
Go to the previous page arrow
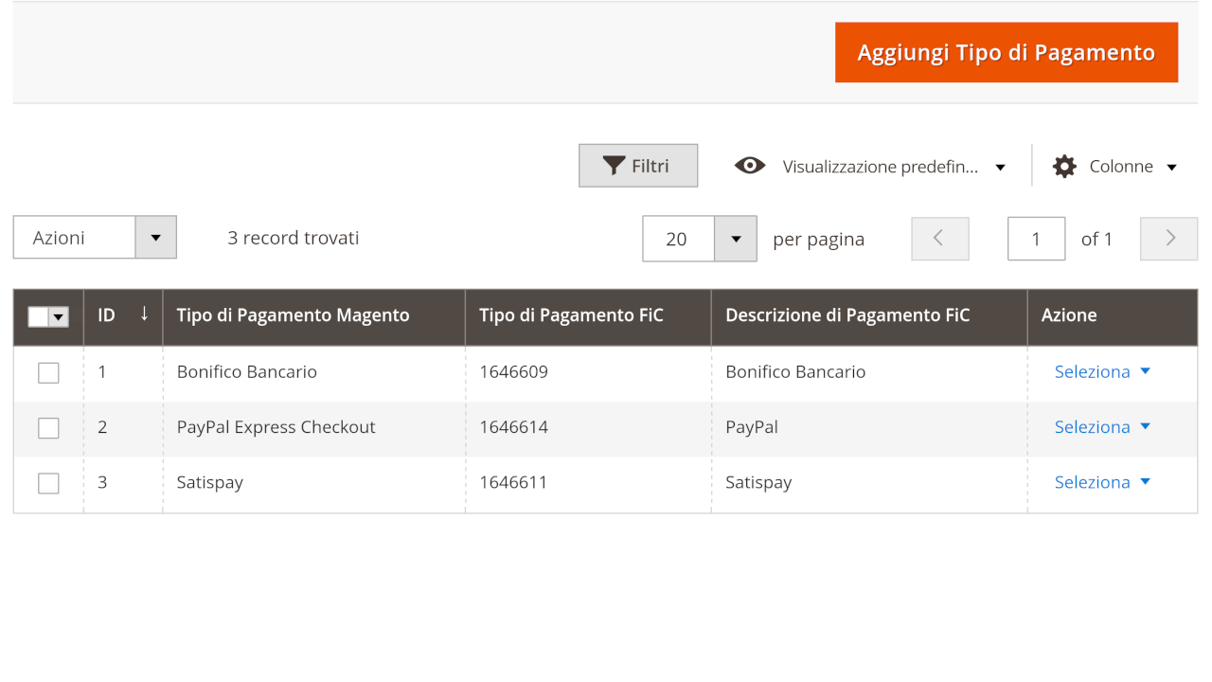tap(939, 239)
